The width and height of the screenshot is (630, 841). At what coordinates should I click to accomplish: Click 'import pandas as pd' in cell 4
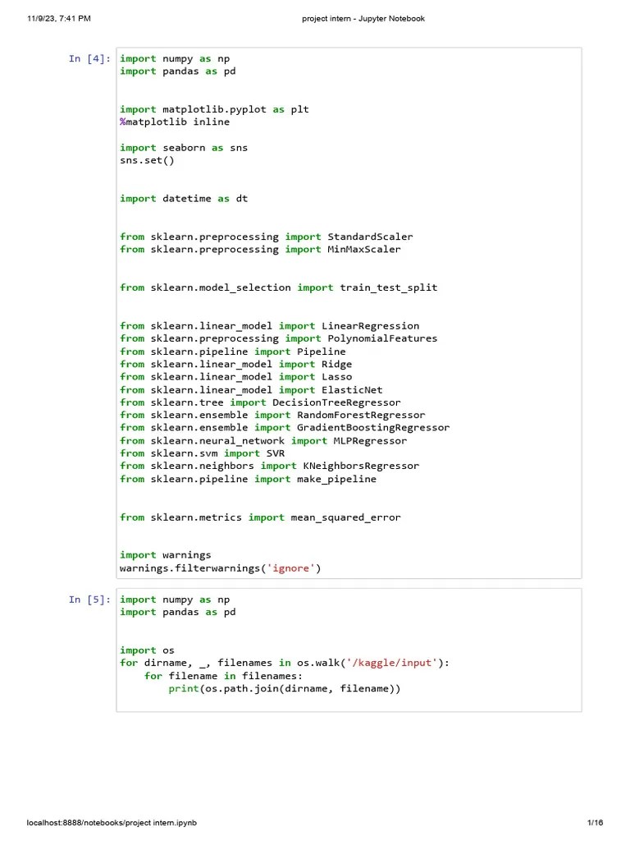(x=177, y=71)
